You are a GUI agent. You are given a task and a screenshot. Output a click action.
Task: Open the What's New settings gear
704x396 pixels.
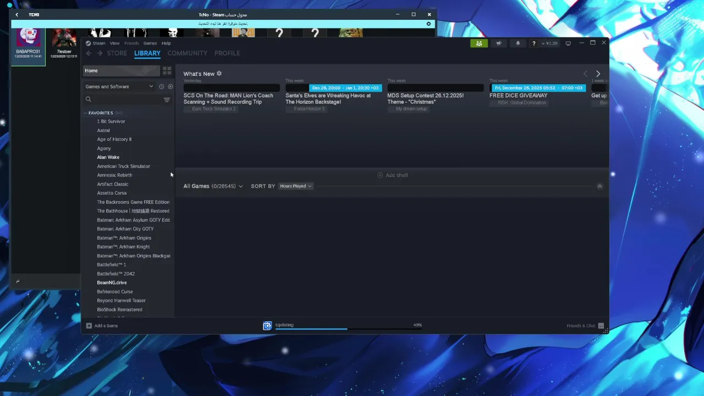219,74
